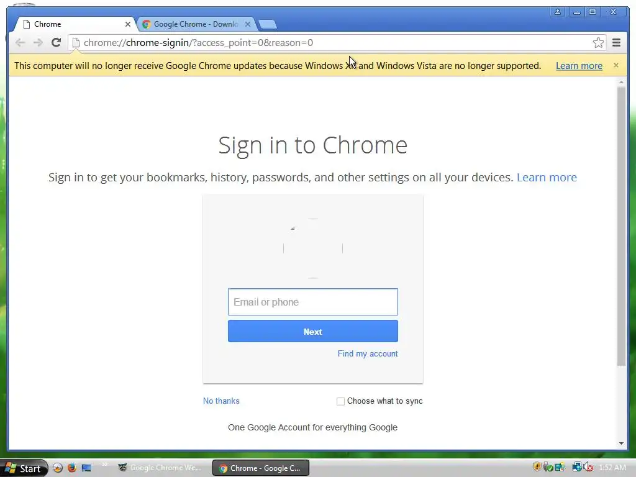The width and height of the screenshot is (636, 477).
Task: Open the security shield tray icon
Action: click(x=537, y=467)
